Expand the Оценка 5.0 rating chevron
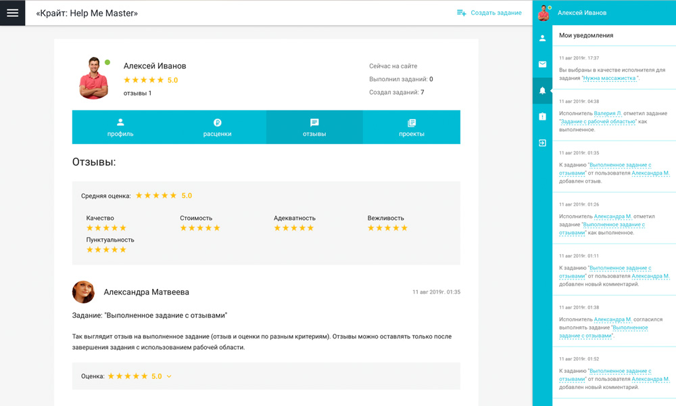This screenshot has height=406, width=676. click(169, 377)
